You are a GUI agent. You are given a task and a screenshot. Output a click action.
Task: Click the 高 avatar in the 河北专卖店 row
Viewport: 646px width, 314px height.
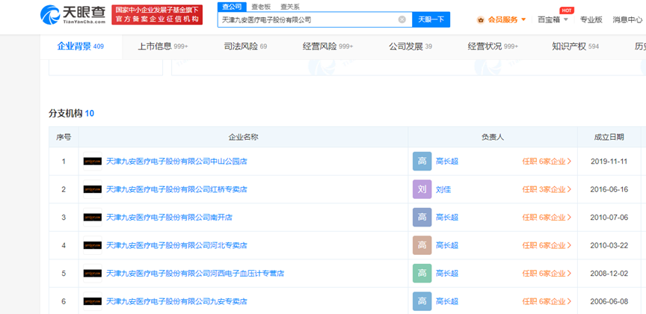[x=422, y=245]
